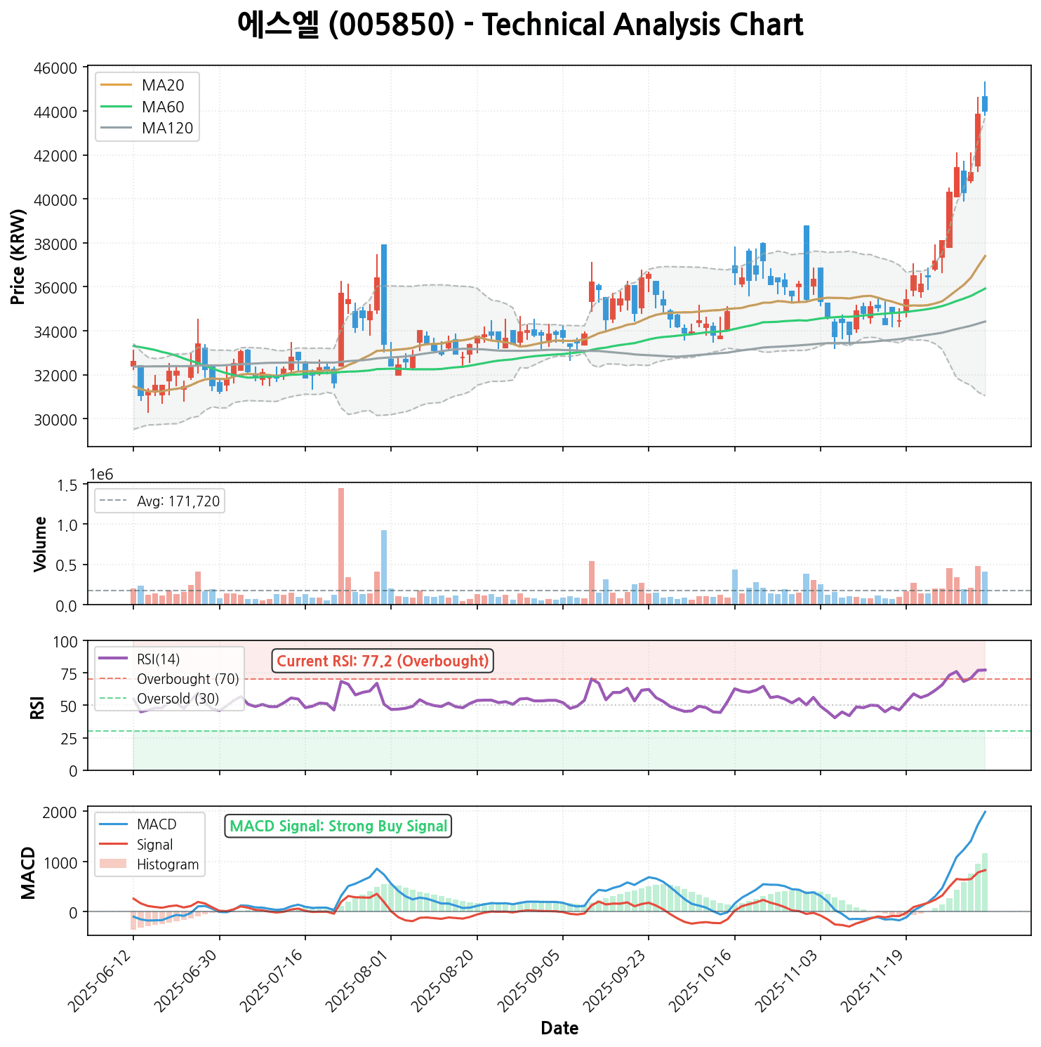Image resolution: width=1041 pixels, height=1047 pixels.
Task: Click the latest candlestick at top right
Action: [985, 103]
